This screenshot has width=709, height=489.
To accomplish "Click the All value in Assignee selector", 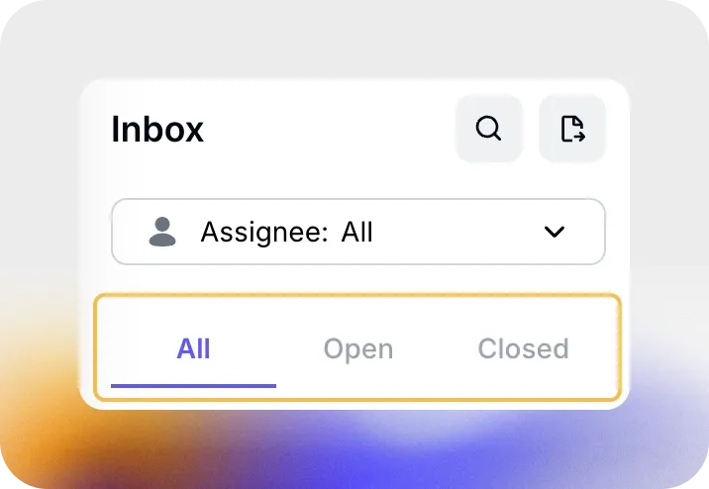I will [x=356, y=233].
